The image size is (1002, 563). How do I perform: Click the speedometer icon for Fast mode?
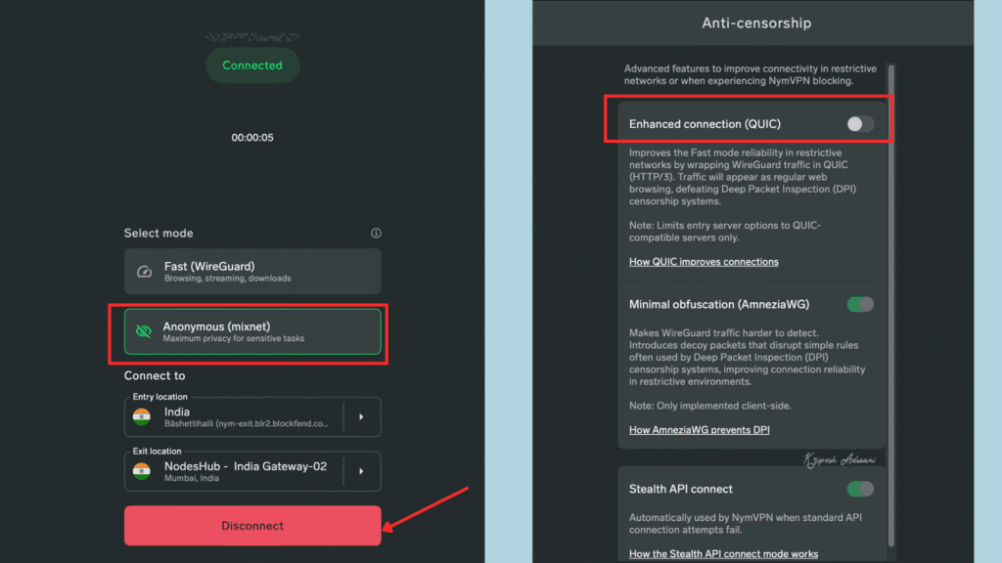pyautogui.click(x=145, y=272)
